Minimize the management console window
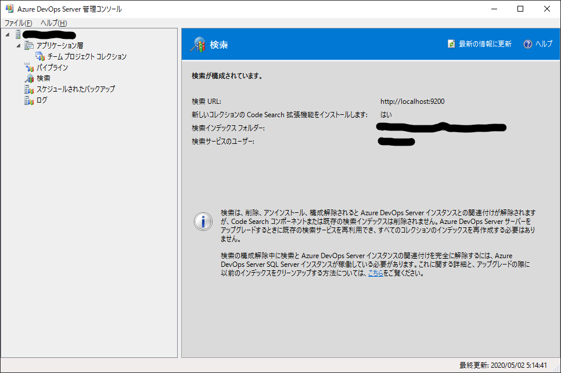The width and height of the screenshot is (561, 373). (x=494, y=9)
